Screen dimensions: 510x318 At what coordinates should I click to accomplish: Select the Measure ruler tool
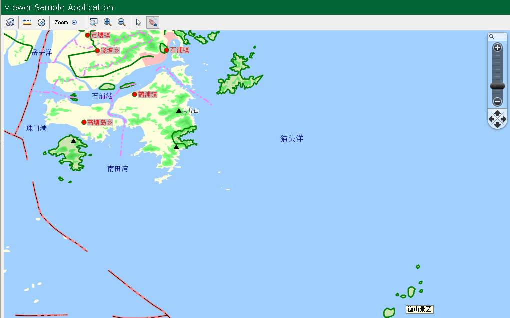point(27,22)
